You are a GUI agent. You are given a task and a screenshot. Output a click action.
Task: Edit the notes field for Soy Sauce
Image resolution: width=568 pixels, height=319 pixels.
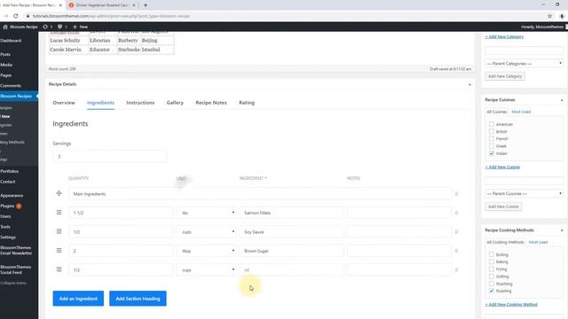[x=399, y=232]
